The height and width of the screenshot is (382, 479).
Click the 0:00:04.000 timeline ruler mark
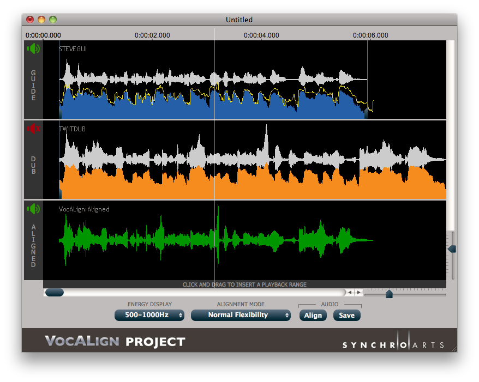point(261,35)
